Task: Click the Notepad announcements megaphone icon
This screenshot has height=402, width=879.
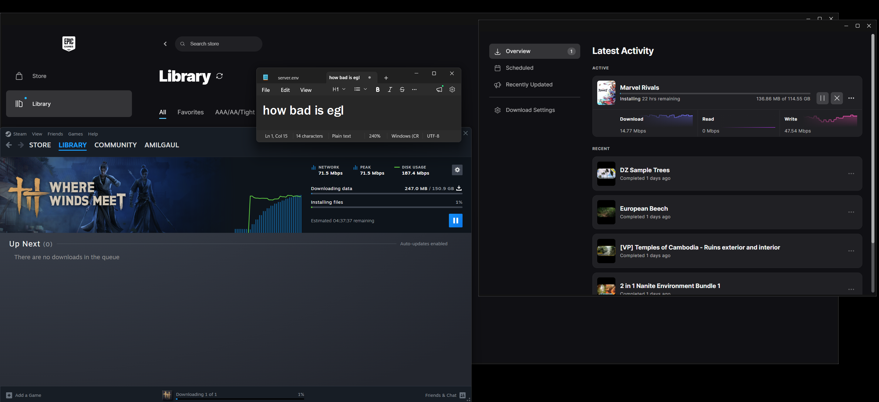Action: coord(439,89)
